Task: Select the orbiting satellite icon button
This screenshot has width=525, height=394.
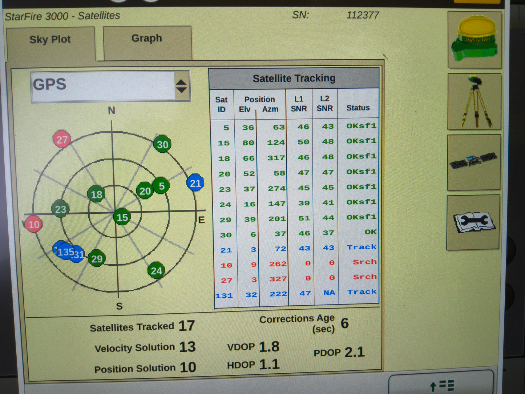Action: (474, 162)
